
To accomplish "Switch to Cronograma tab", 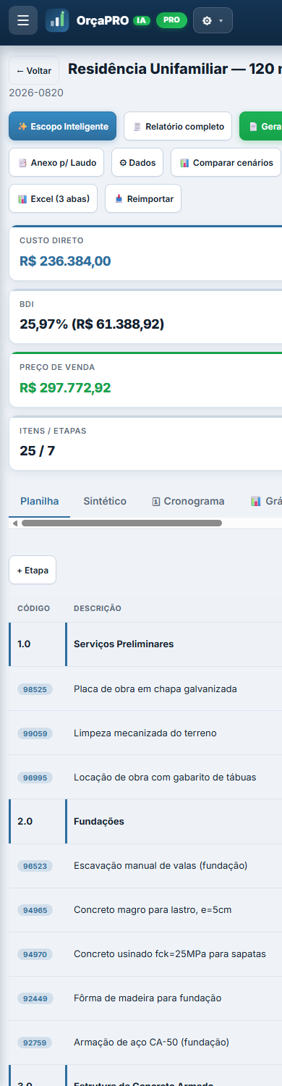I will (188, 501).
